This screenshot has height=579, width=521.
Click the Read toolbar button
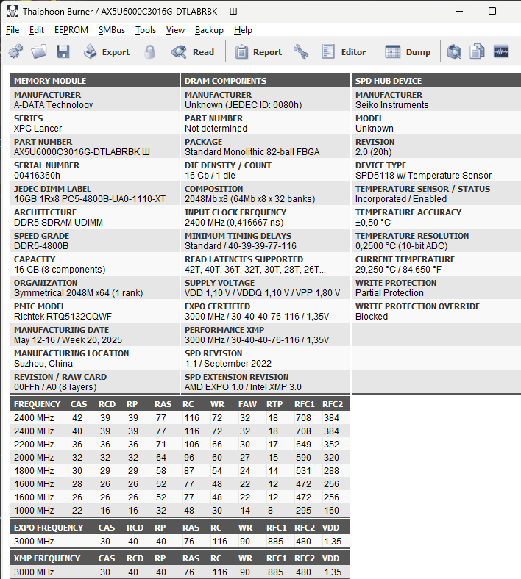193,51
